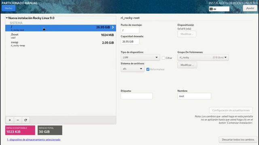Select the /boot vda1 partition row
This screenshot has height=145, width=259.
tap(61, 36)
